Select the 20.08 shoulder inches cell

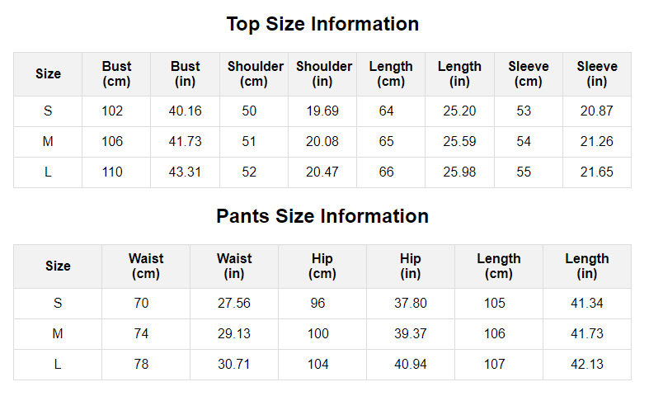322,142
